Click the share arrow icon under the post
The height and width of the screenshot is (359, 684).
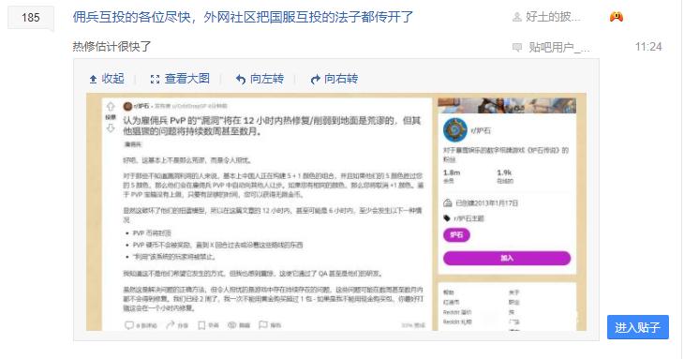[x=171, y=325]
